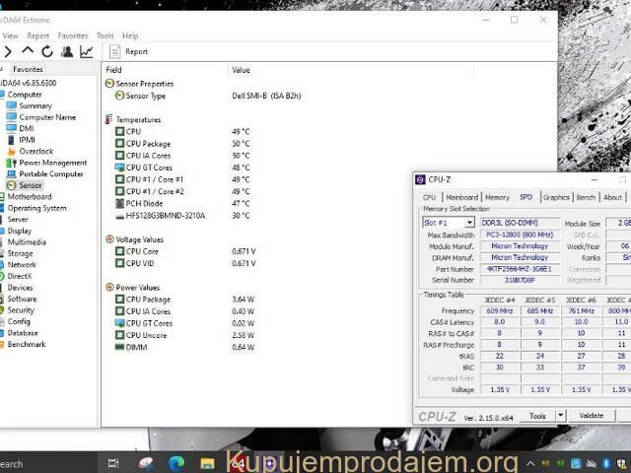Open the Favorites menu in AIDA64
This screenshot has width=631, height=473.
pos(73,35)
